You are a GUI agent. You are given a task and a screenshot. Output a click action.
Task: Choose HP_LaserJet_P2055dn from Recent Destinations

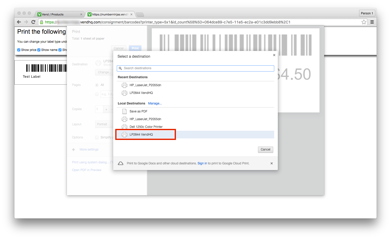tap(145, 85)
